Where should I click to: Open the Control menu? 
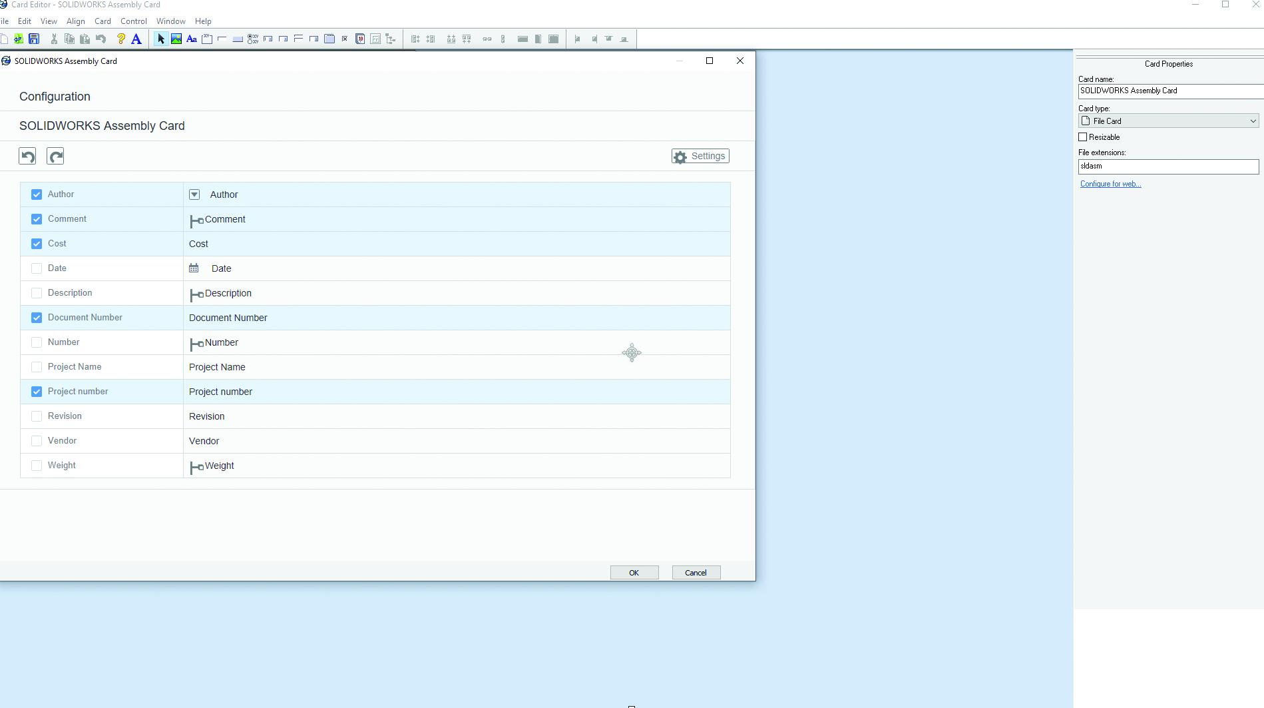point(134,21)
